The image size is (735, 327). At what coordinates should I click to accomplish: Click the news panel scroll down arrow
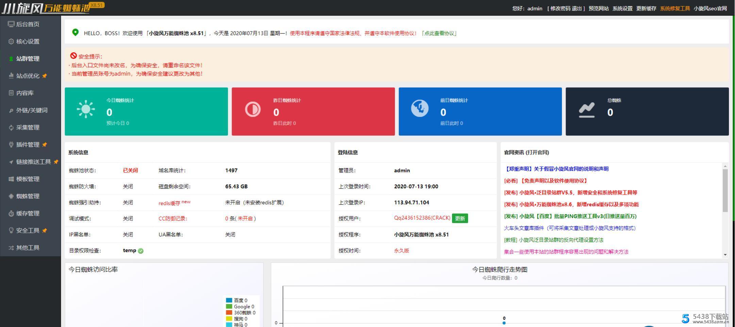(x=725, y=254)
